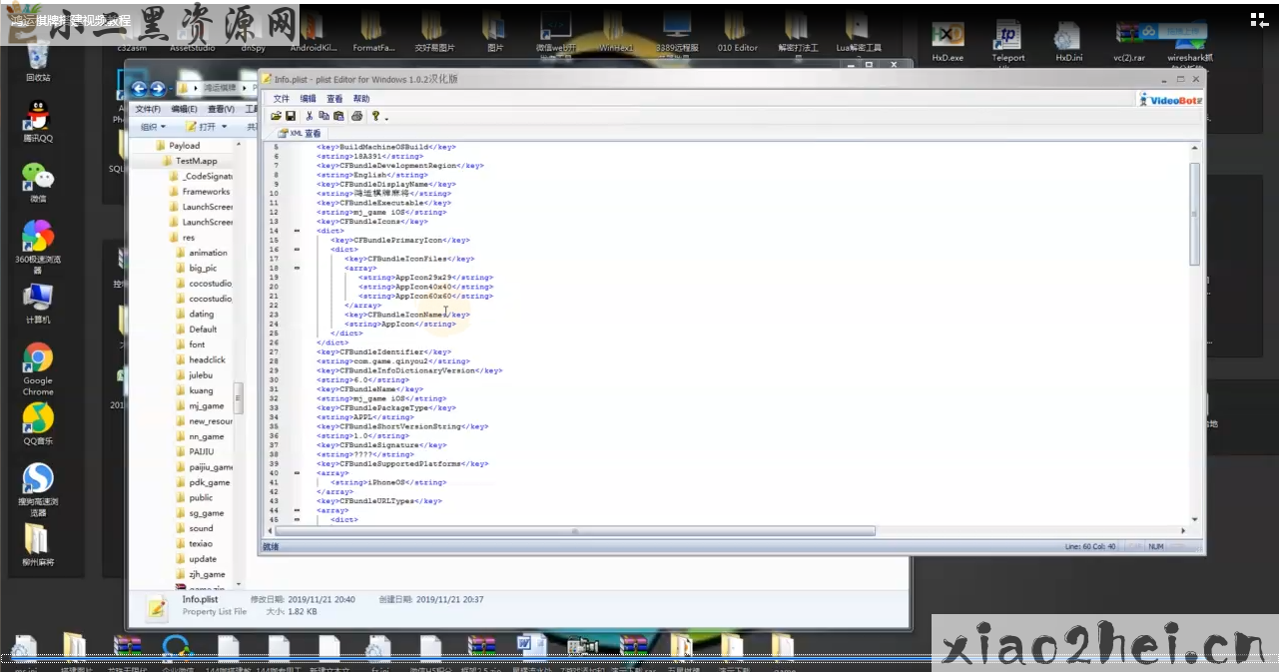Select the nn_game folder in tree
1279x672 pixels.
coord(200,436)
